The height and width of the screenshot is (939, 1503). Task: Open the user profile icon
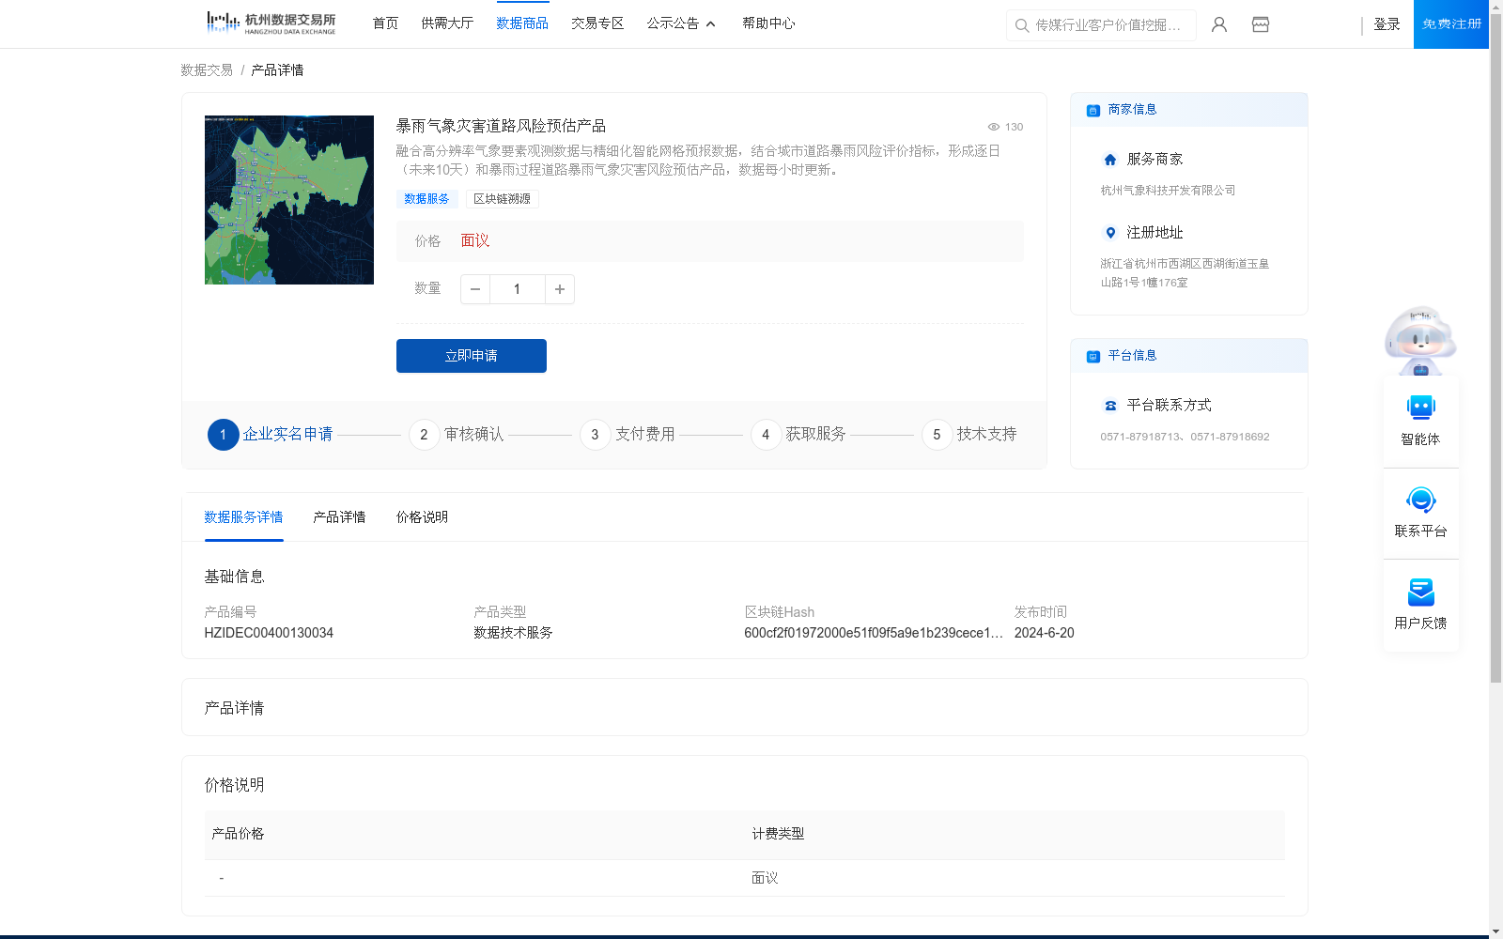coord(1219,24)
